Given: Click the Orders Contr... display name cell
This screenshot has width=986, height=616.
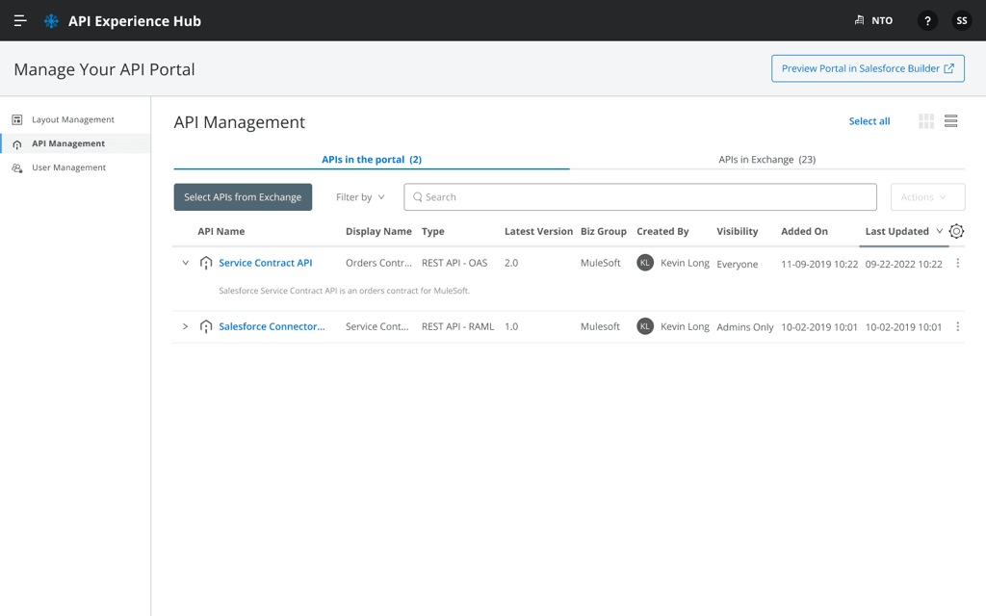Looking at the screenshot, I should coord(378,264).
